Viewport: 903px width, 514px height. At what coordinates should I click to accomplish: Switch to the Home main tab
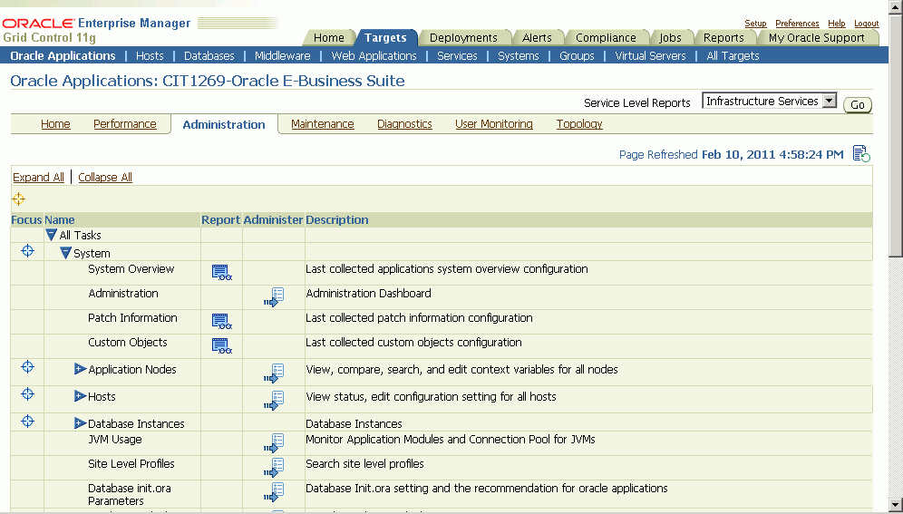pos(329,37)
